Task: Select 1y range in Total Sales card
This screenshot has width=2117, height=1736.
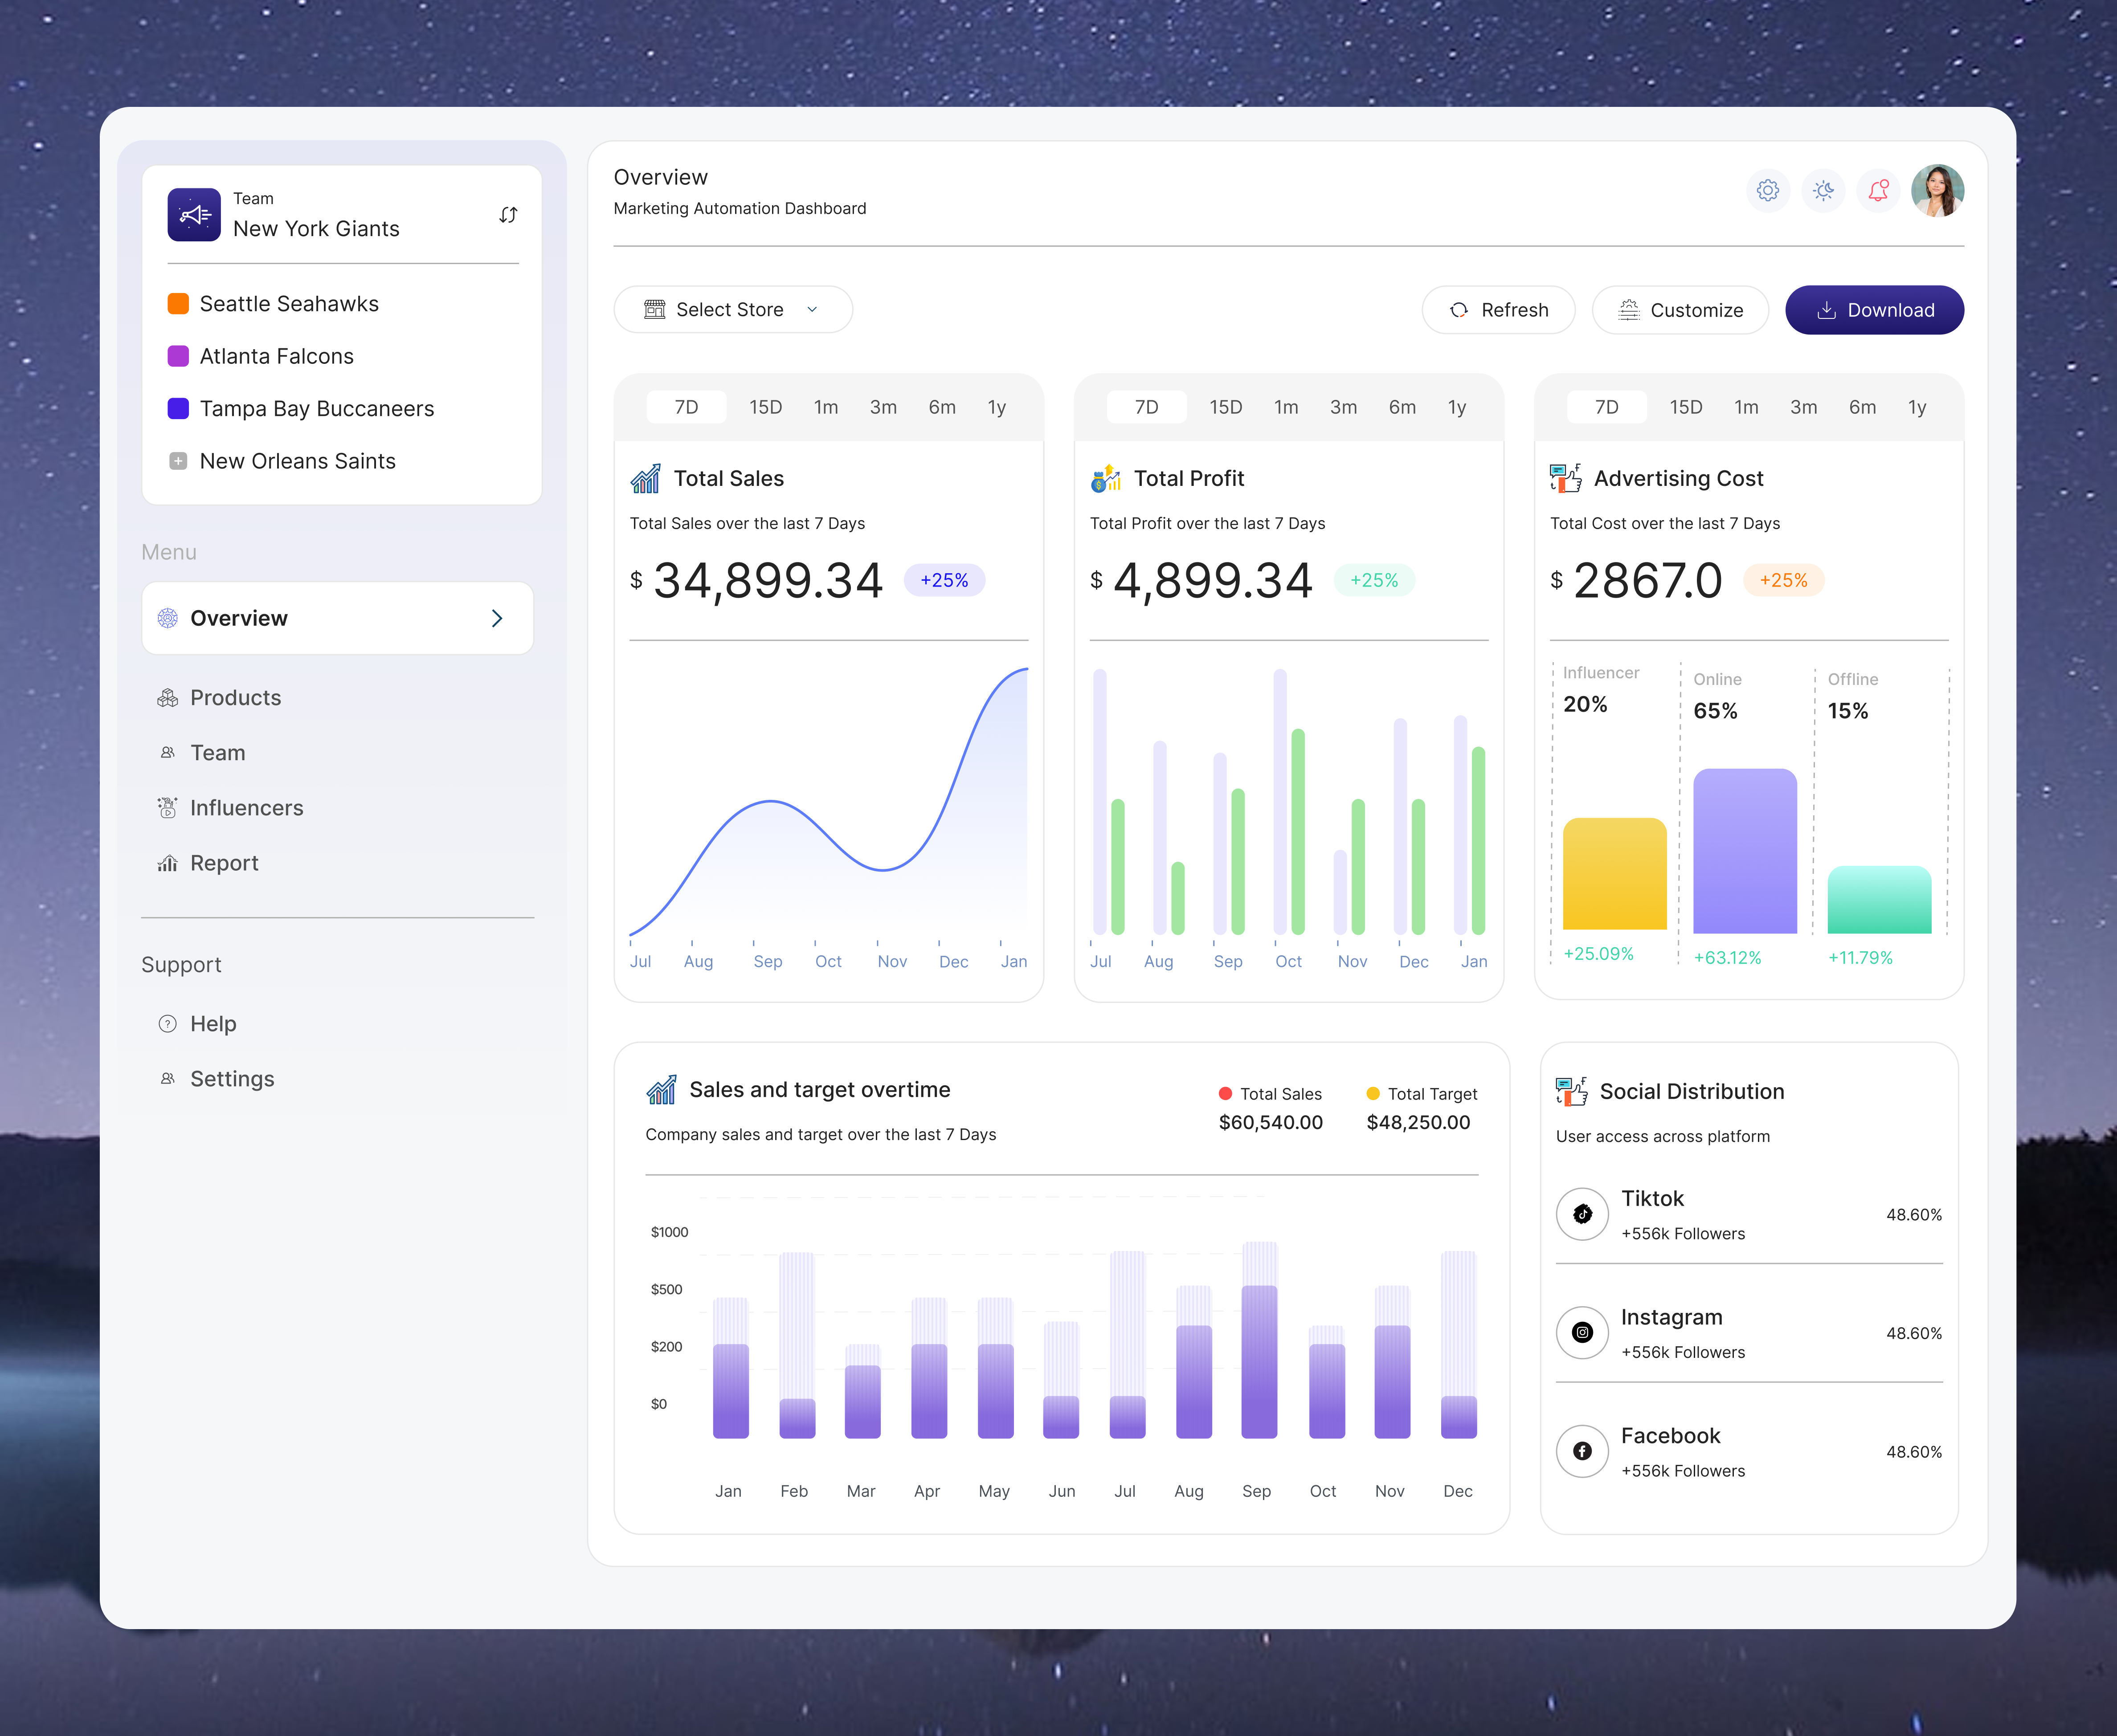Action: (997, 407)
